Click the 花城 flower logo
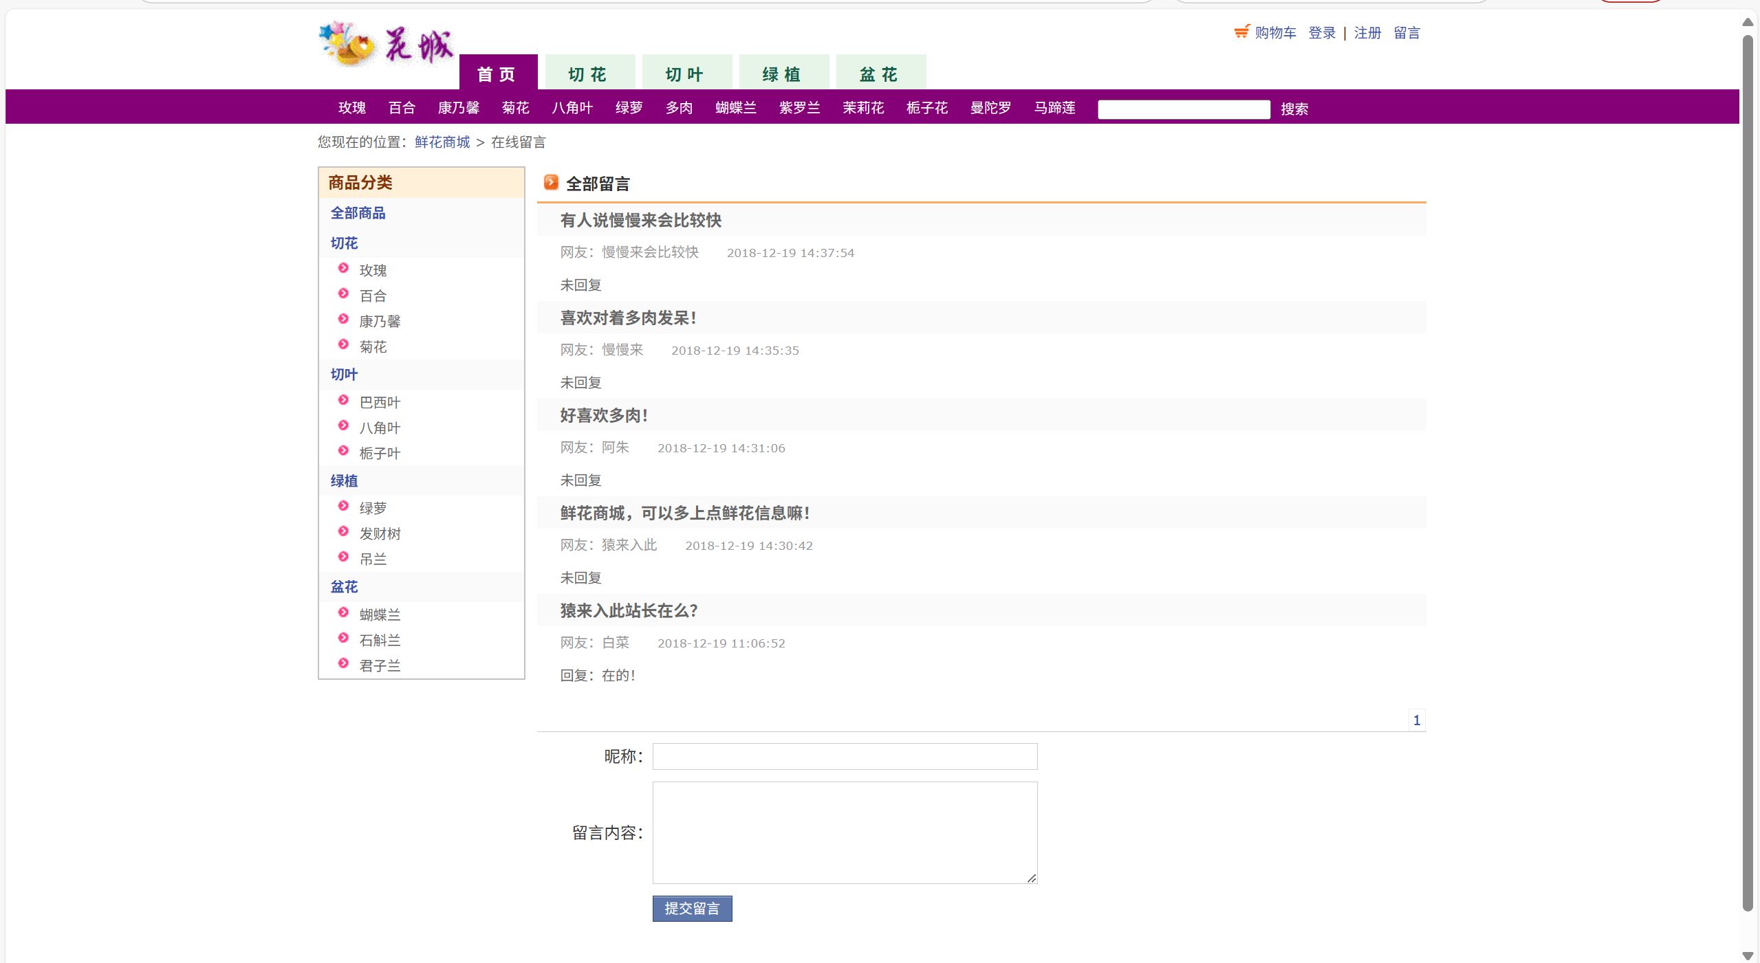The image size is (1760, 963). (x=385, y=45)
